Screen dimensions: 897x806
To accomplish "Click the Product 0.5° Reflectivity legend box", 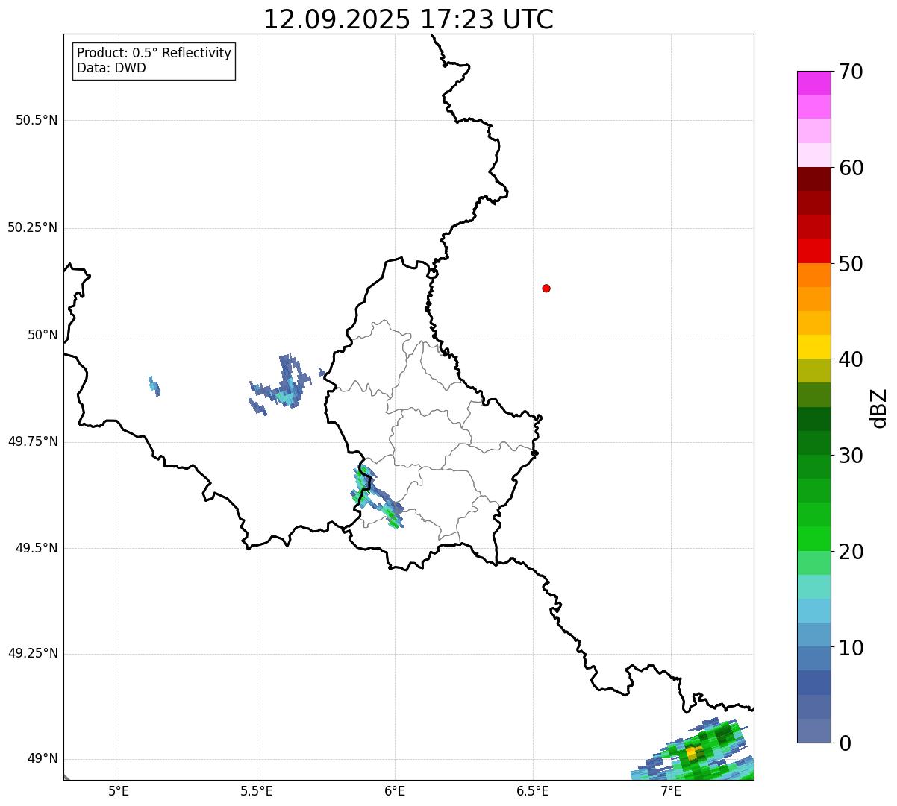I will point(154,61).
